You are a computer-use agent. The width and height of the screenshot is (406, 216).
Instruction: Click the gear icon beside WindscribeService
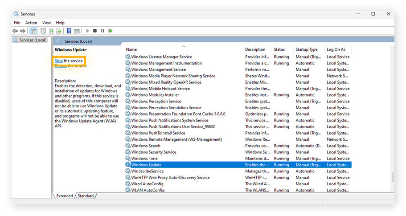click(x=127, y=171)
